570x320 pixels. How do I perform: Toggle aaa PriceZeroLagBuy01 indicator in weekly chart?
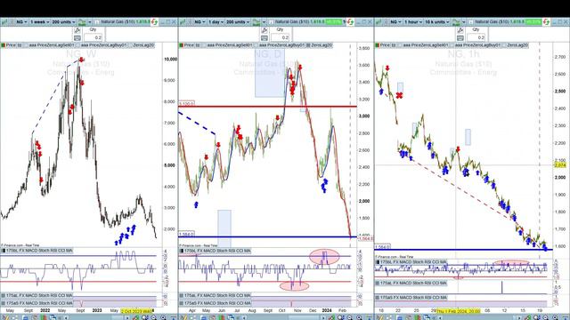(102, 45)
